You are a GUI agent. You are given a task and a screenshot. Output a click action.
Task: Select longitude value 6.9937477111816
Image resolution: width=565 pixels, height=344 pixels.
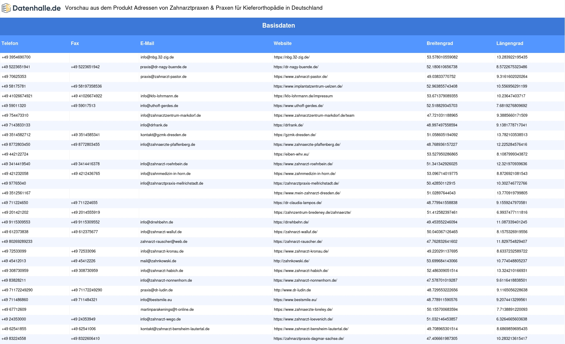click(x=512, y=213)
